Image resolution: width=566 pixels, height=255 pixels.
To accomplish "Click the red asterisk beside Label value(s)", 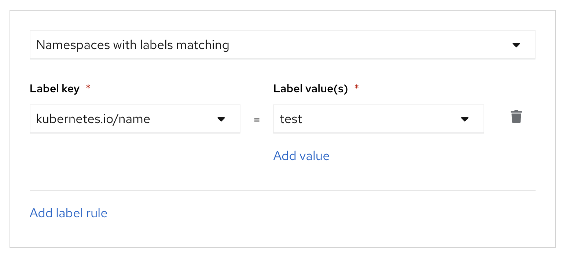I will point(356,88).
